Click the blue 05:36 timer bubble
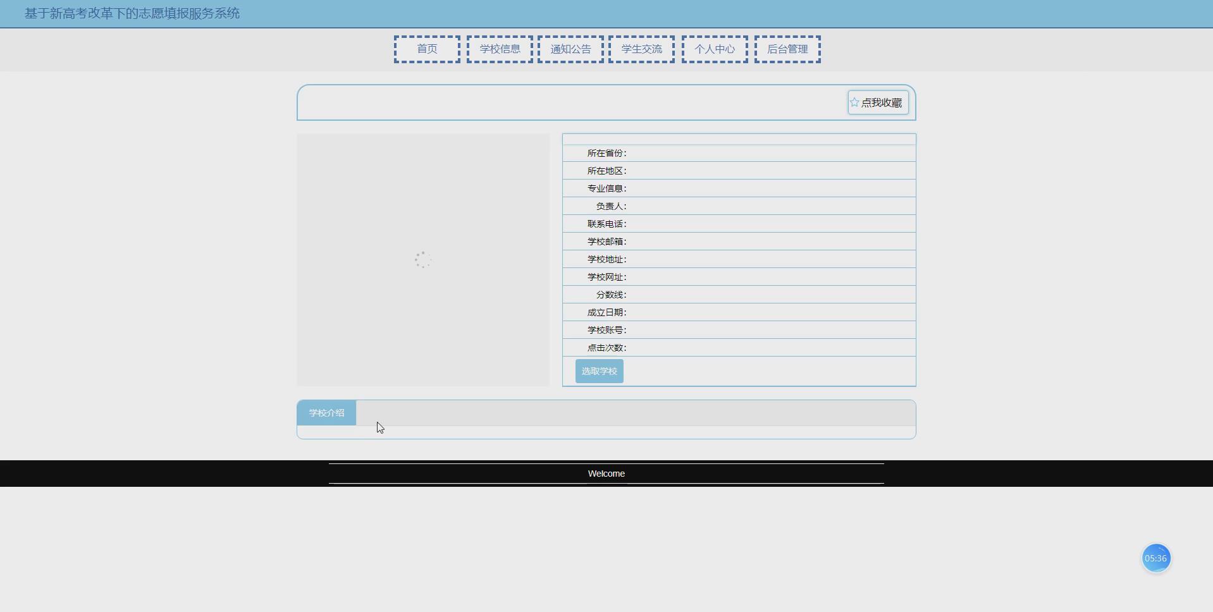This screenshot has height=612, width=1213. [x=1156, y=558]
